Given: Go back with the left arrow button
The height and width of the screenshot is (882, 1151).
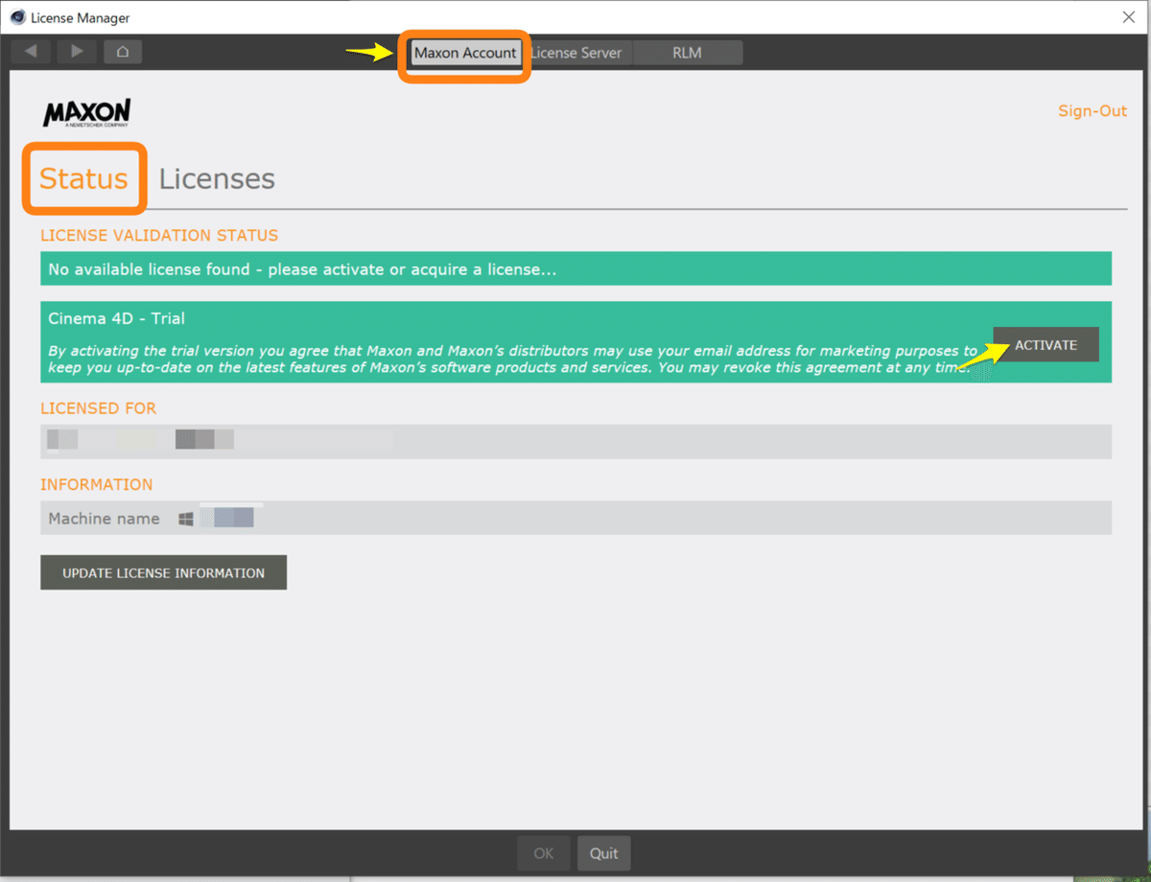Looking at the screenshot, I should (30, 52).
